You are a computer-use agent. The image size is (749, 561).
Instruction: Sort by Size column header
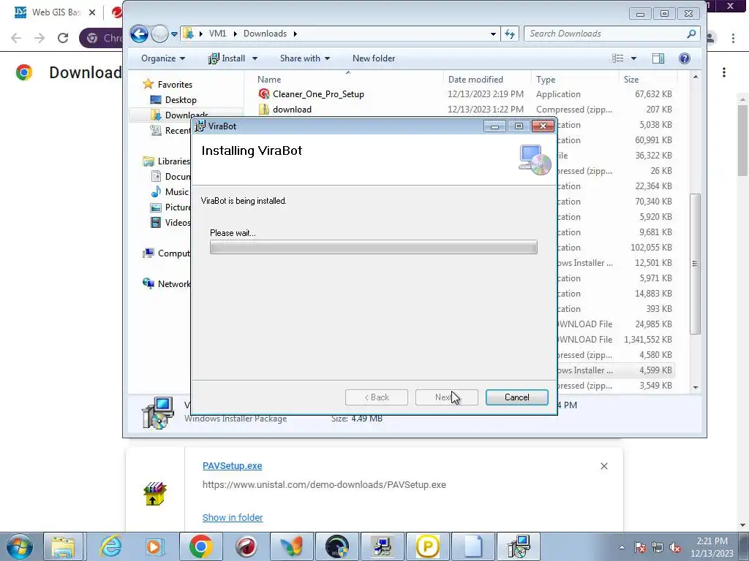[x=631, y=80]
